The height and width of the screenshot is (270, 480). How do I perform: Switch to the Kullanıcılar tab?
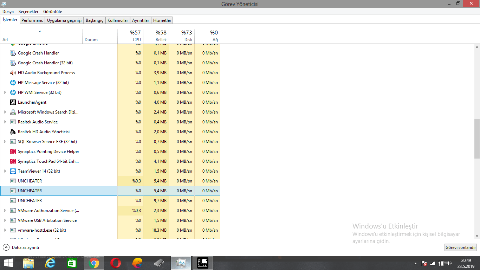118,20
